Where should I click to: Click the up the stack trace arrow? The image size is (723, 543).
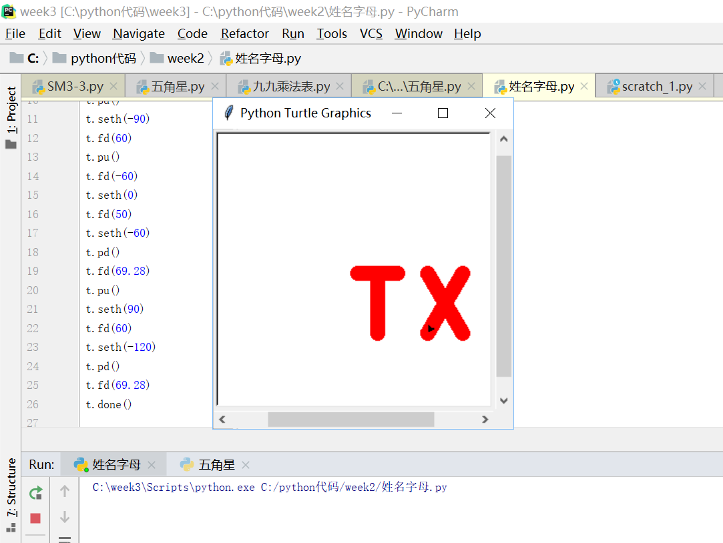pyautogui.click(x=65, y=492)
